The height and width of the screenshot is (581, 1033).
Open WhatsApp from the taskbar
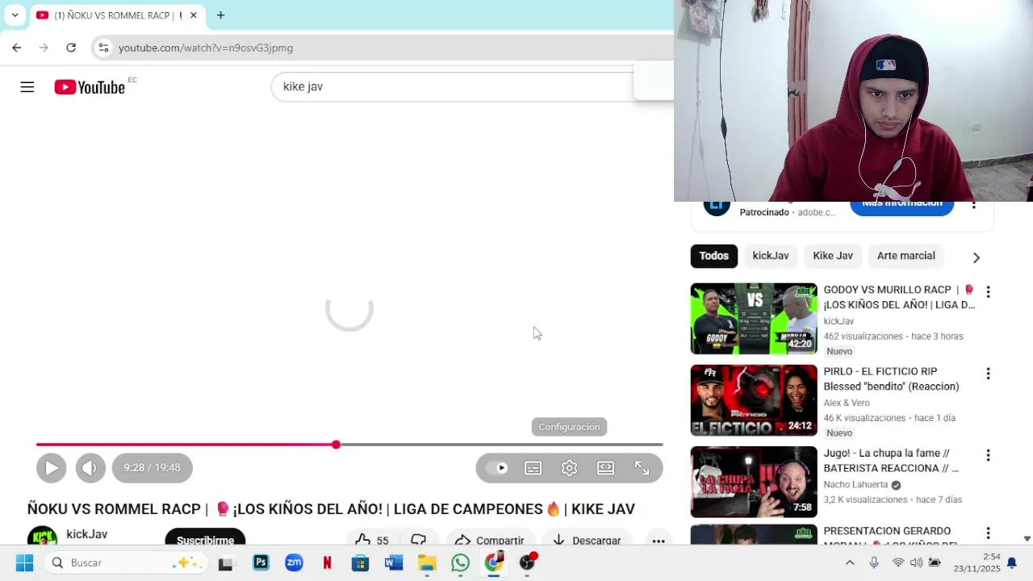(x=460, y=562)
